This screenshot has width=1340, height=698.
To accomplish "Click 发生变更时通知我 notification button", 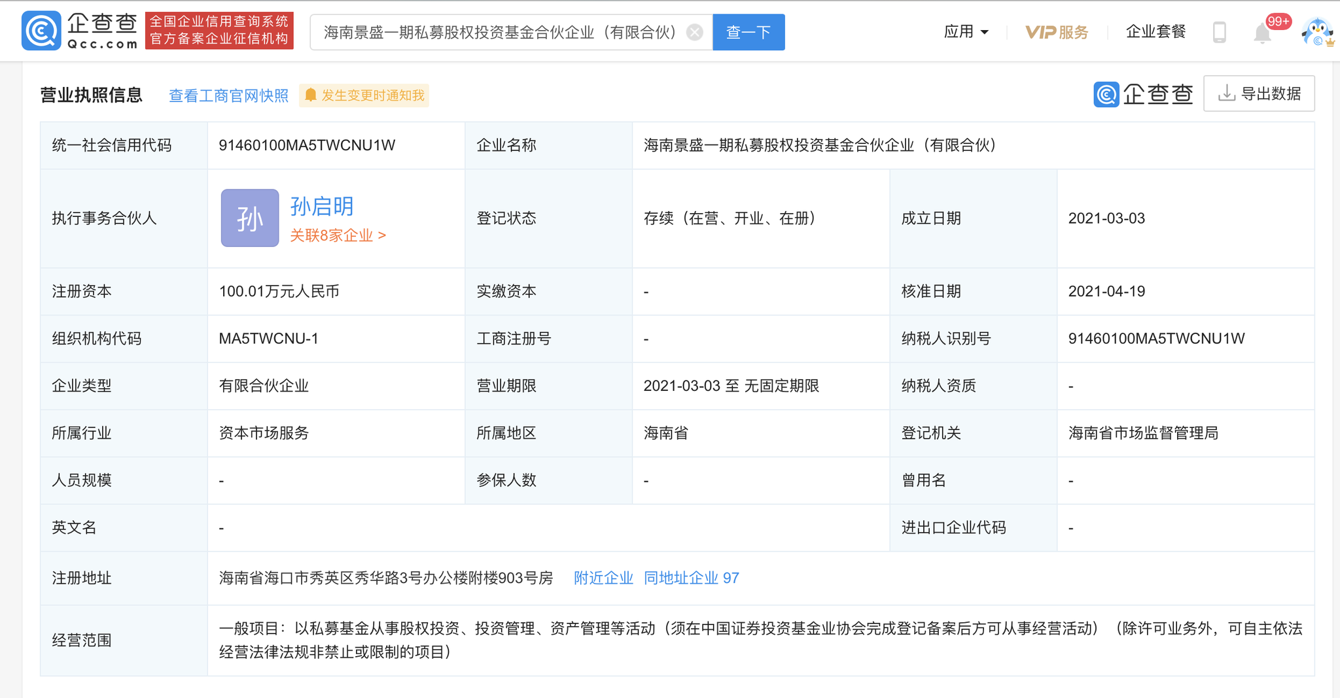I will [364, 95].
